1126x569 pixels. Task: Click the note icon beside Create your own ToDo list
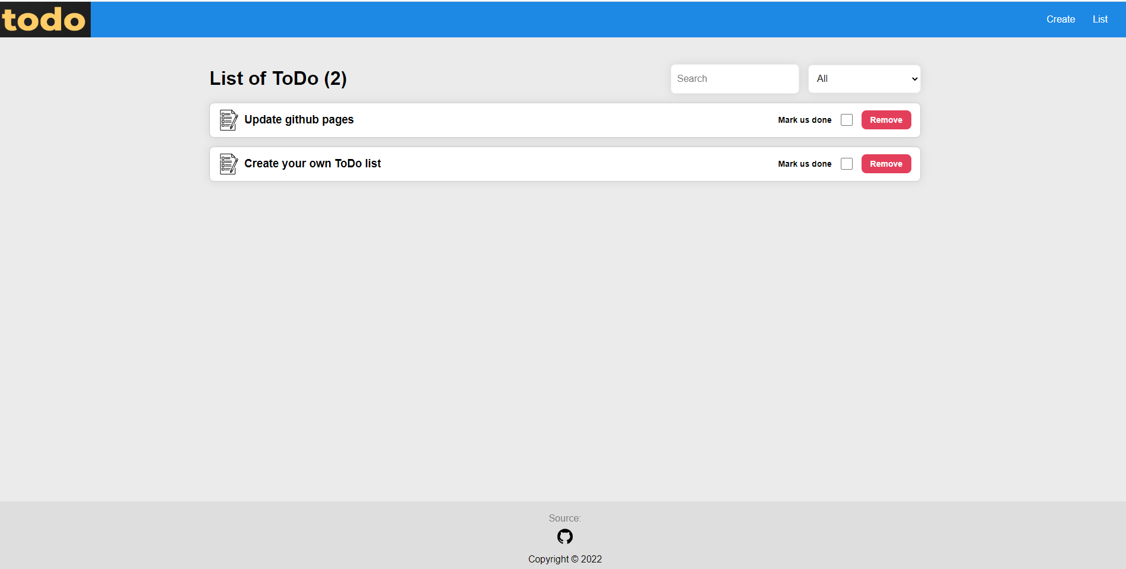[x=229, y=164]
